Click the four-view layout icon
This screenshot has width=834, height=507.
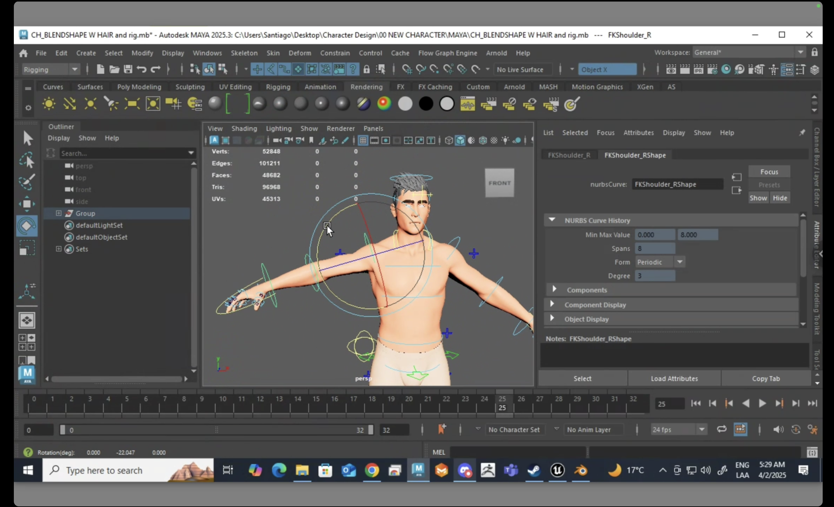[x=27, y=342]
